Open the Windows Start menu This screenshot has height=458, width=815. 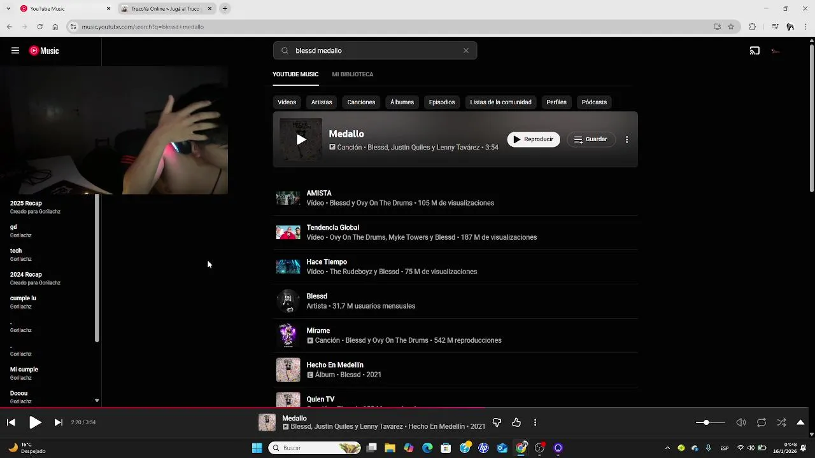coord(257,448)
